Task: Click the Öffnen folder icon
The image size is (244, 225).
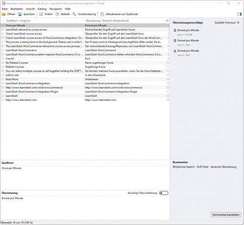Action: pyautogui.click(x=3, y=14)
